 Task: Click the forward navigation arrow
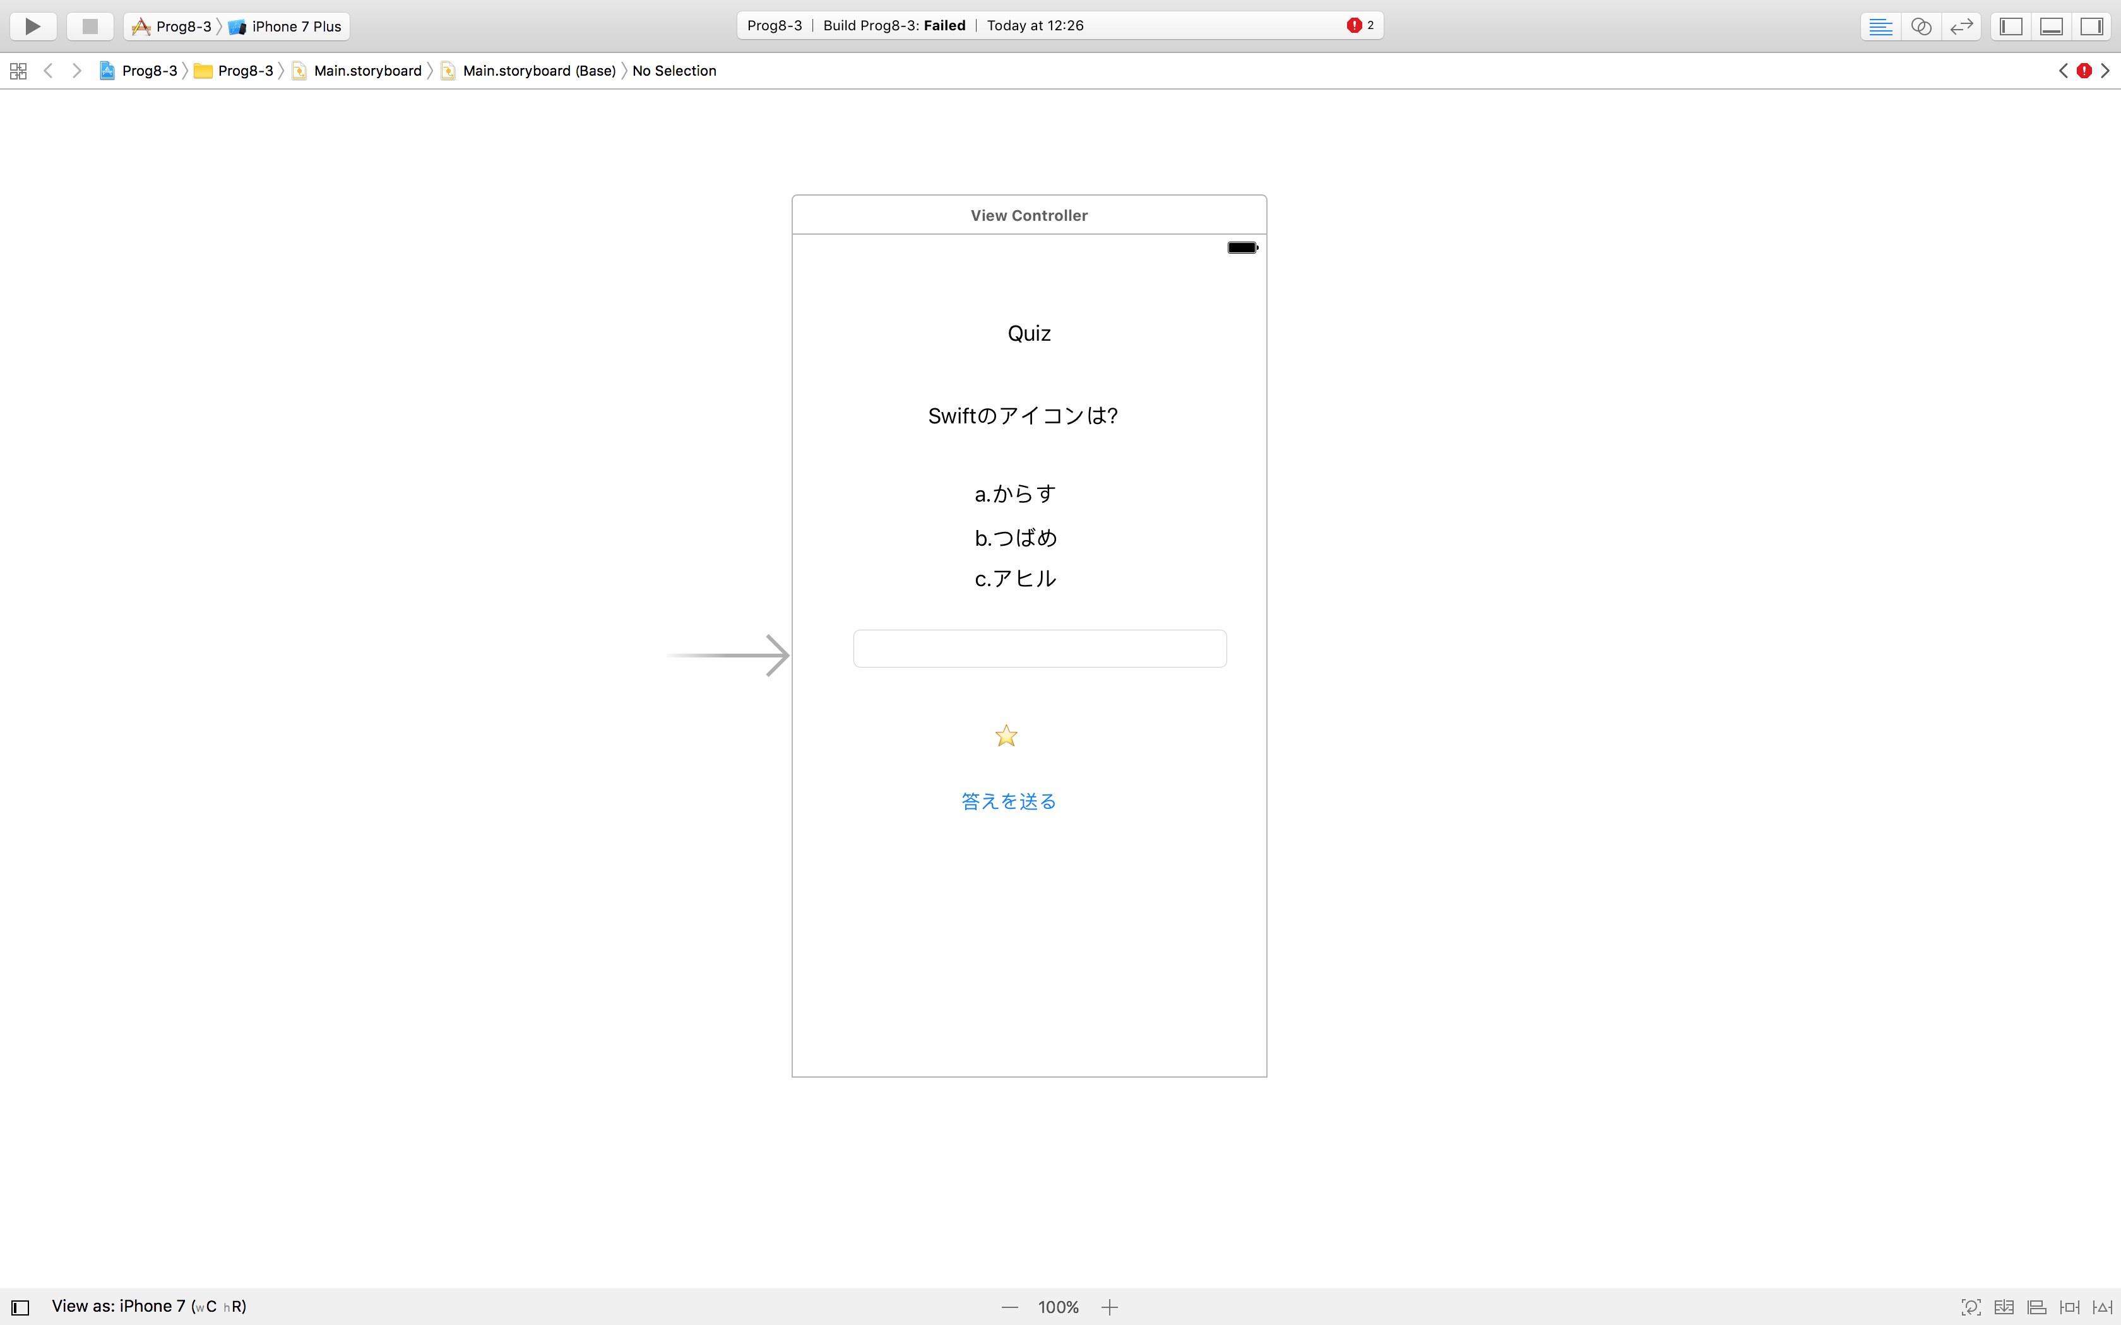[x=76, y=70]
